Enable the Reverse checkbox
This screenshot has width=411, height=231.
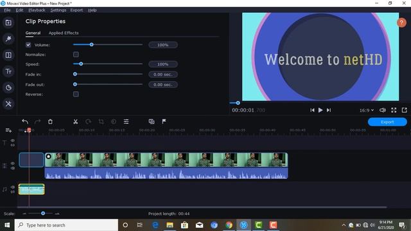tap(76, 94)
